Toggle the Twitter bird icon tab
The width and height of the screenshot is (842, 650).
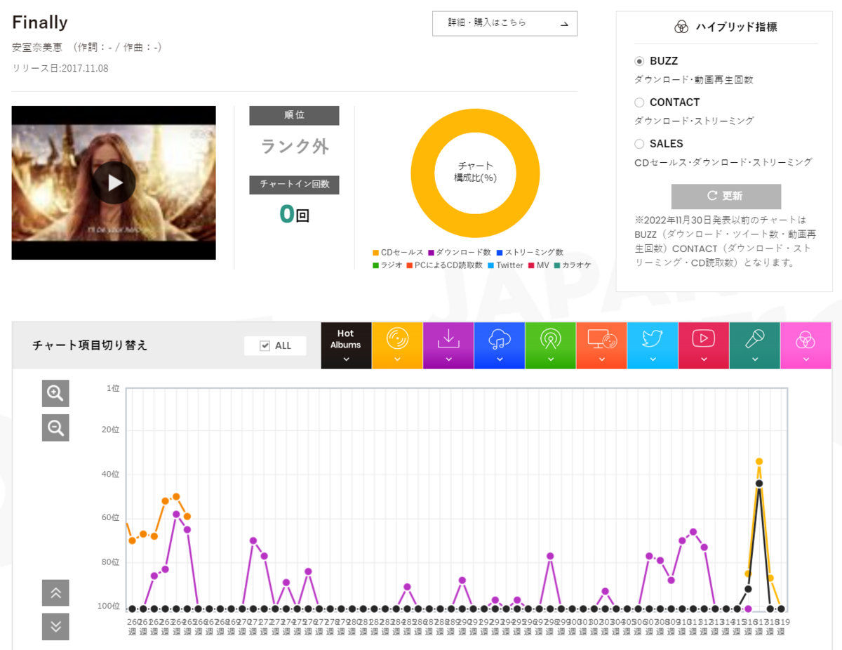pos(653,345)
